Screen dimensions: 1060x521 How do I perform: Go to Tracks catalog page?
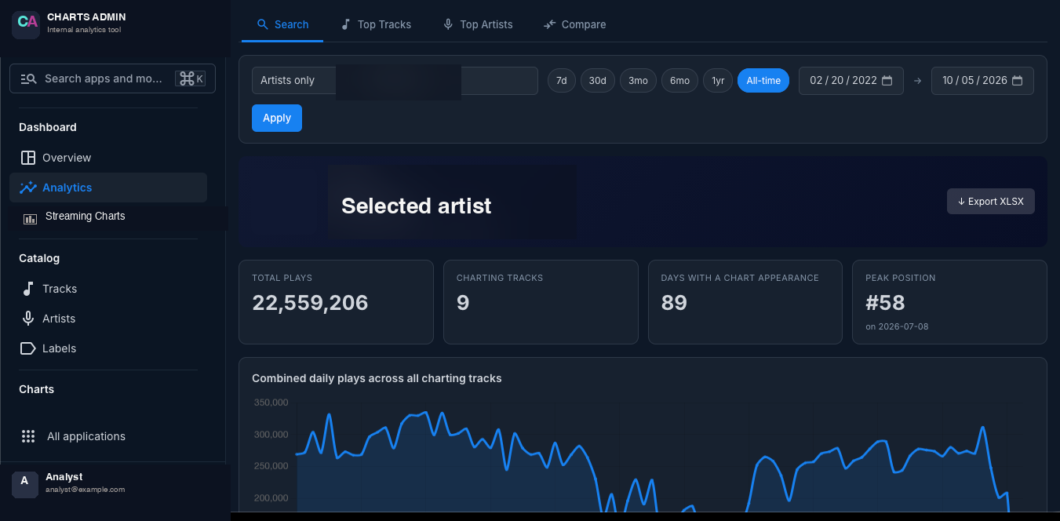point(108,289)
